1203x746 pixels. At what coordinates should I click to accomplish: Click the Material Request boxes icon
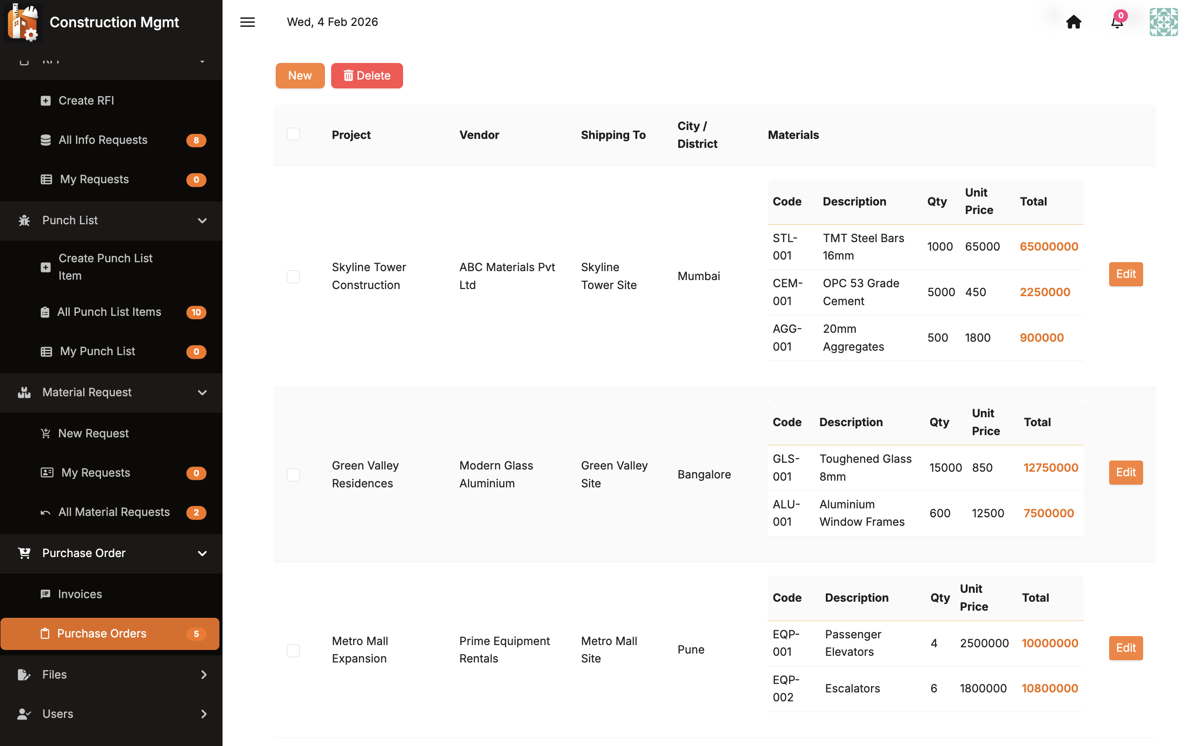tap(24, 393)
